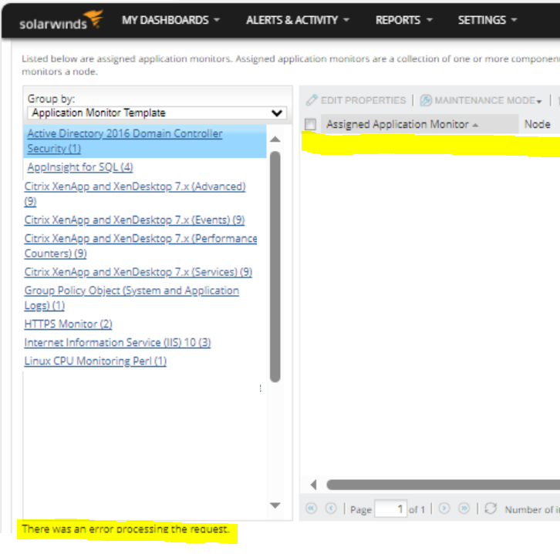The width and height of the screenshot is (560, 554).
Task: Click the group list scroll down arrow
Action: (275, 505)
